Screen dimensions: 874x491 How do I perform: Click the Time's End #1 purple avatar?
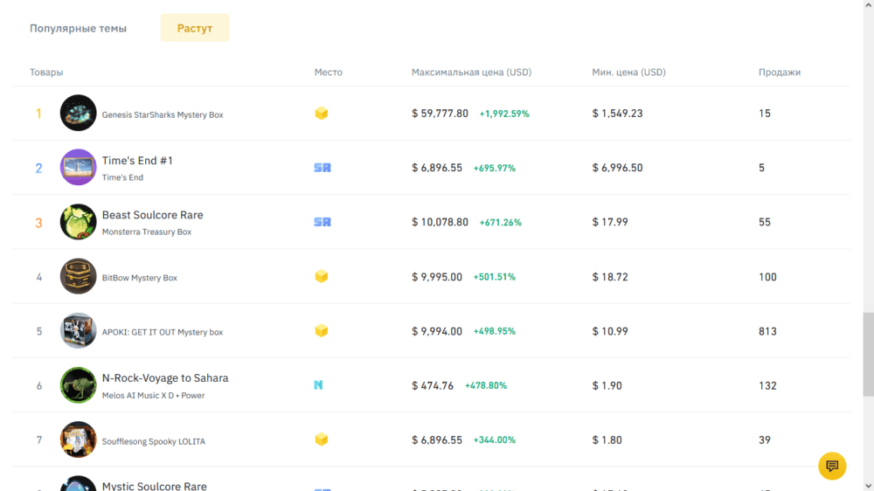(78, 168)
